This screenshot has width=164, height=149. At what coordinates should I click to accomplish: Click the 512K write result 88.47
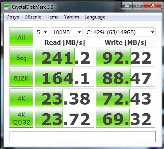[126, 77]
